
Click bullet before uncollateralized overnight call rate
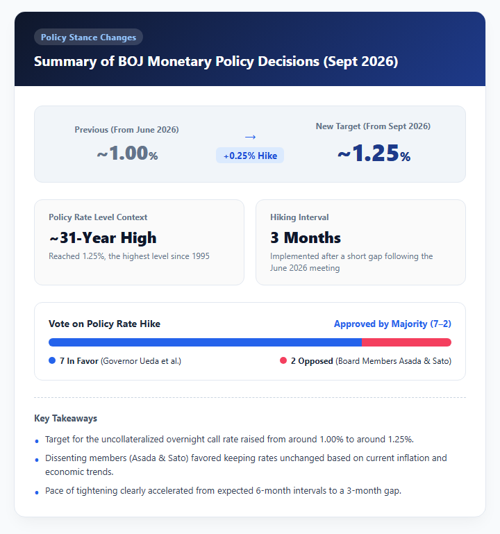point(37,442)
